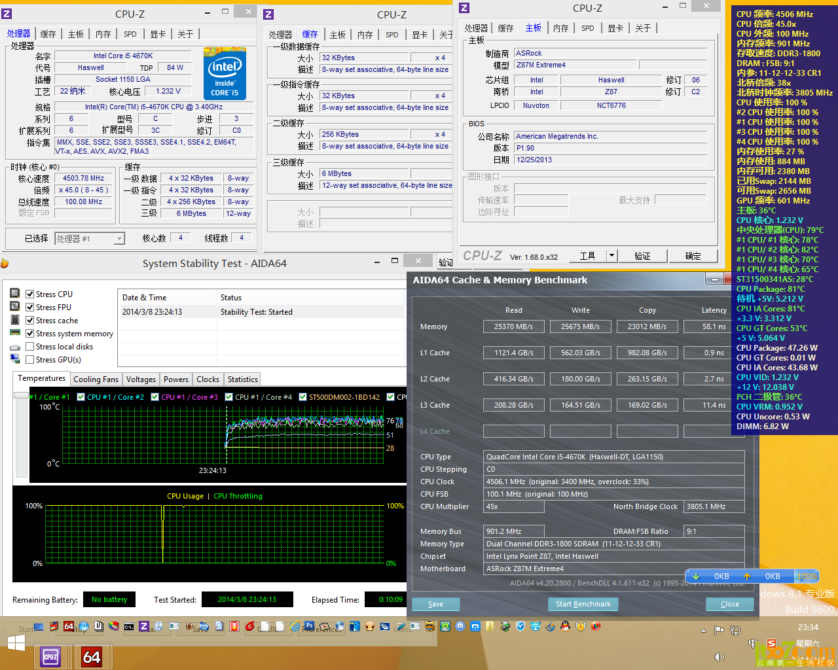Screen dimensions: 838x670
Task: Click the Sogou input S icon
Action: [x=771, y=644]
